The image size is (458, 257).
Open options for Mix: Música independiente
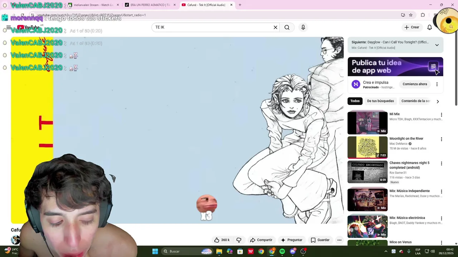click(x=441, y=192)
